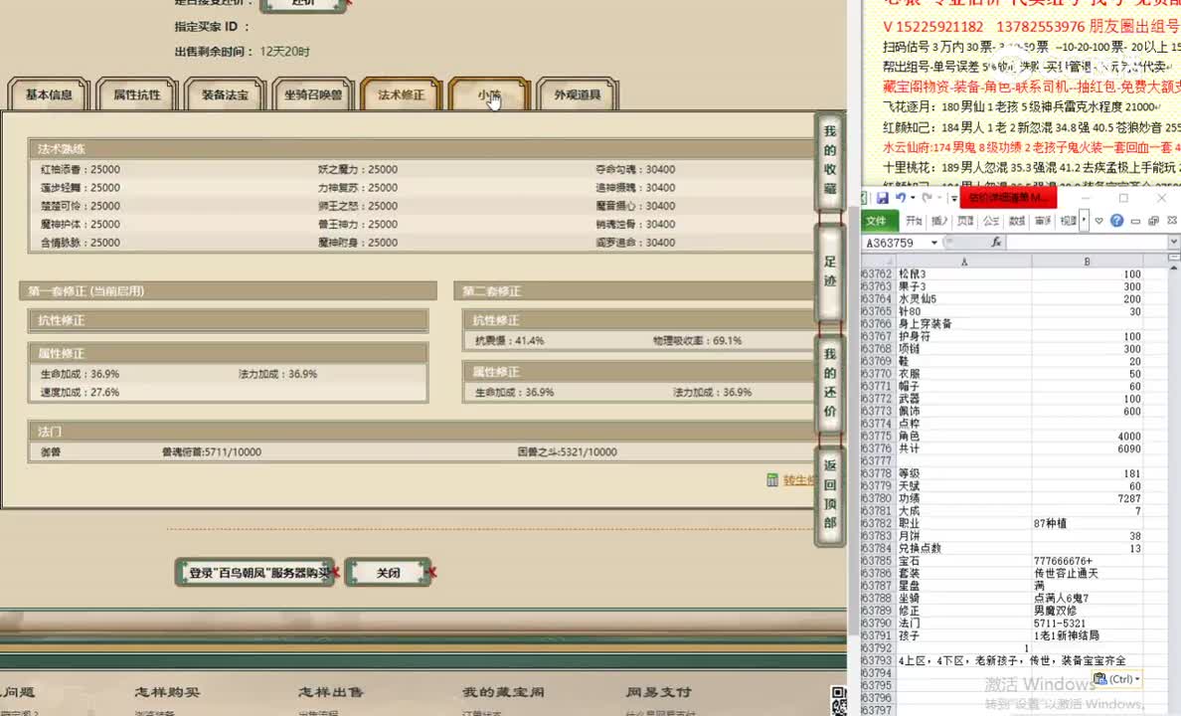Click the 关闭 button

(386, 572)
